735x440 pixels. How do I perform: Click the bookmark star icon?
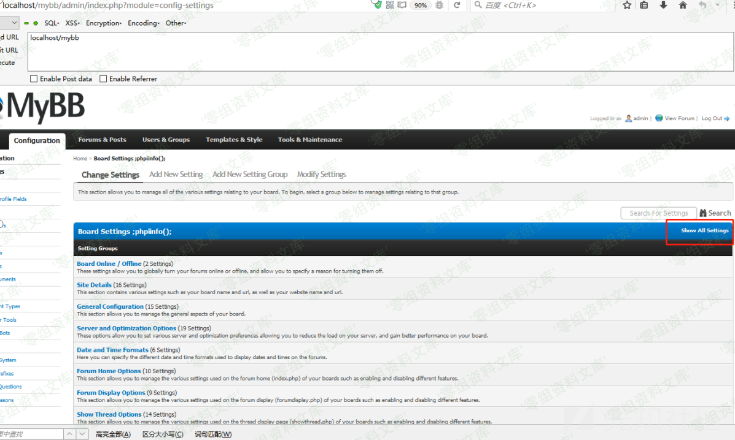(627, 5)
